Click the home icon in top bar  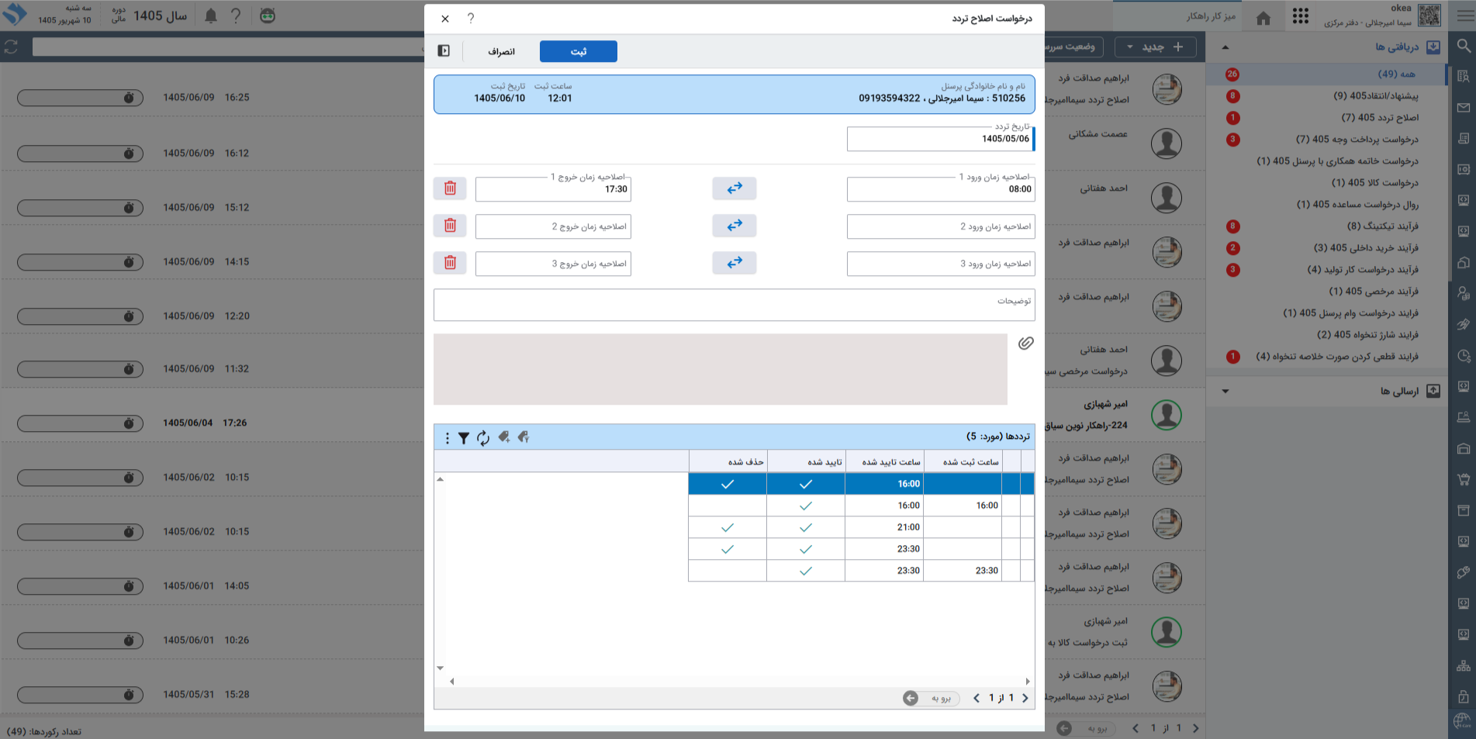tap(1263, 17)
